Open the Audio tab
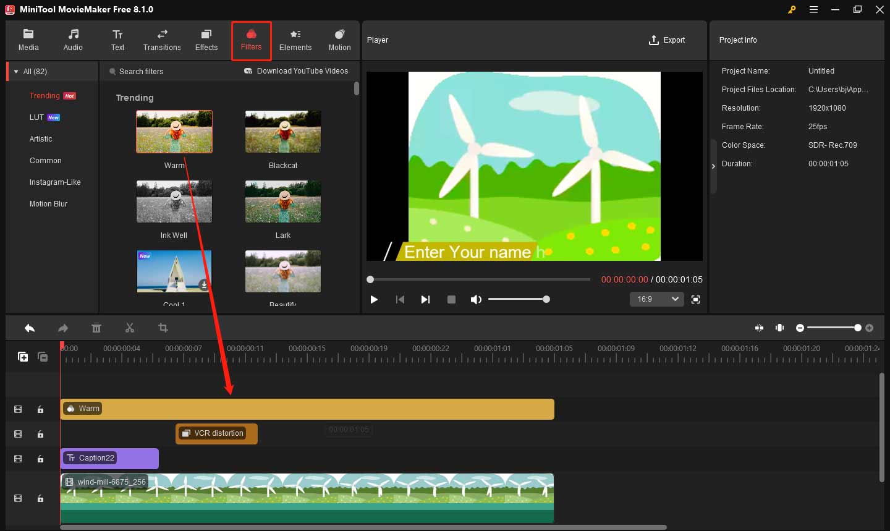Image resolution: width=890 pixels, height=531 pixels. (73, 40)
